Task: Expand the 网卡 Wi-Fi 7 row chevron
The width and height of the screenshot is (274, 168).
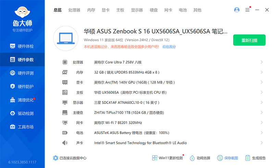Action: [x=262, y=122]
